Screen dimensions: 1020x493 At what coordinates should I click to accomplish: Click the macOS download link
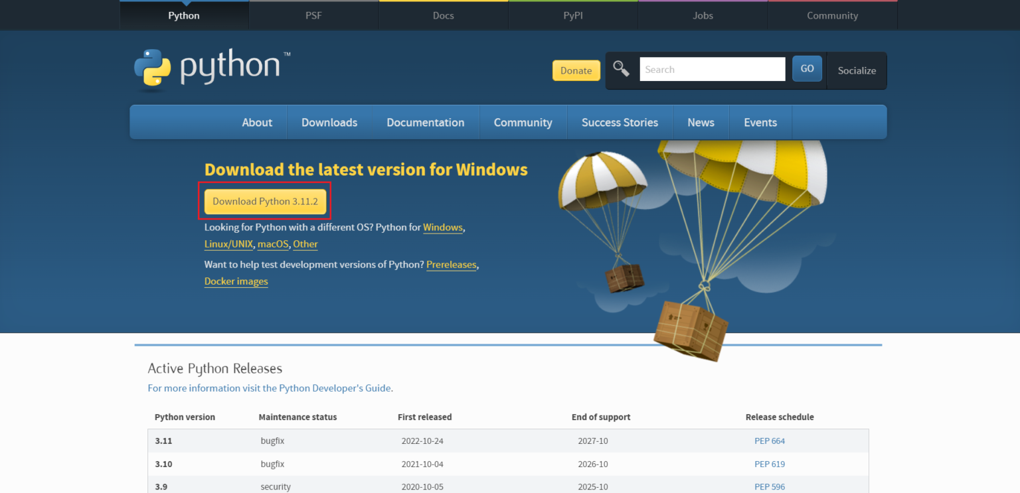272,244
